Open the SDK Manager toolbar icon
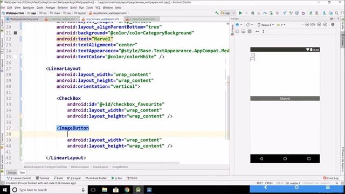Screen dimensions: 345x194 point(325,13)
